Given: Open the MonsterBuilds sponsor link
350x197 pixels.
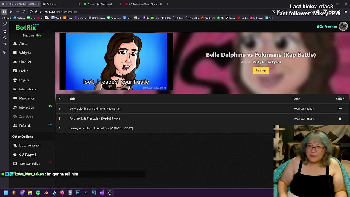Looking at the screenshot, I should click(30, 164).
